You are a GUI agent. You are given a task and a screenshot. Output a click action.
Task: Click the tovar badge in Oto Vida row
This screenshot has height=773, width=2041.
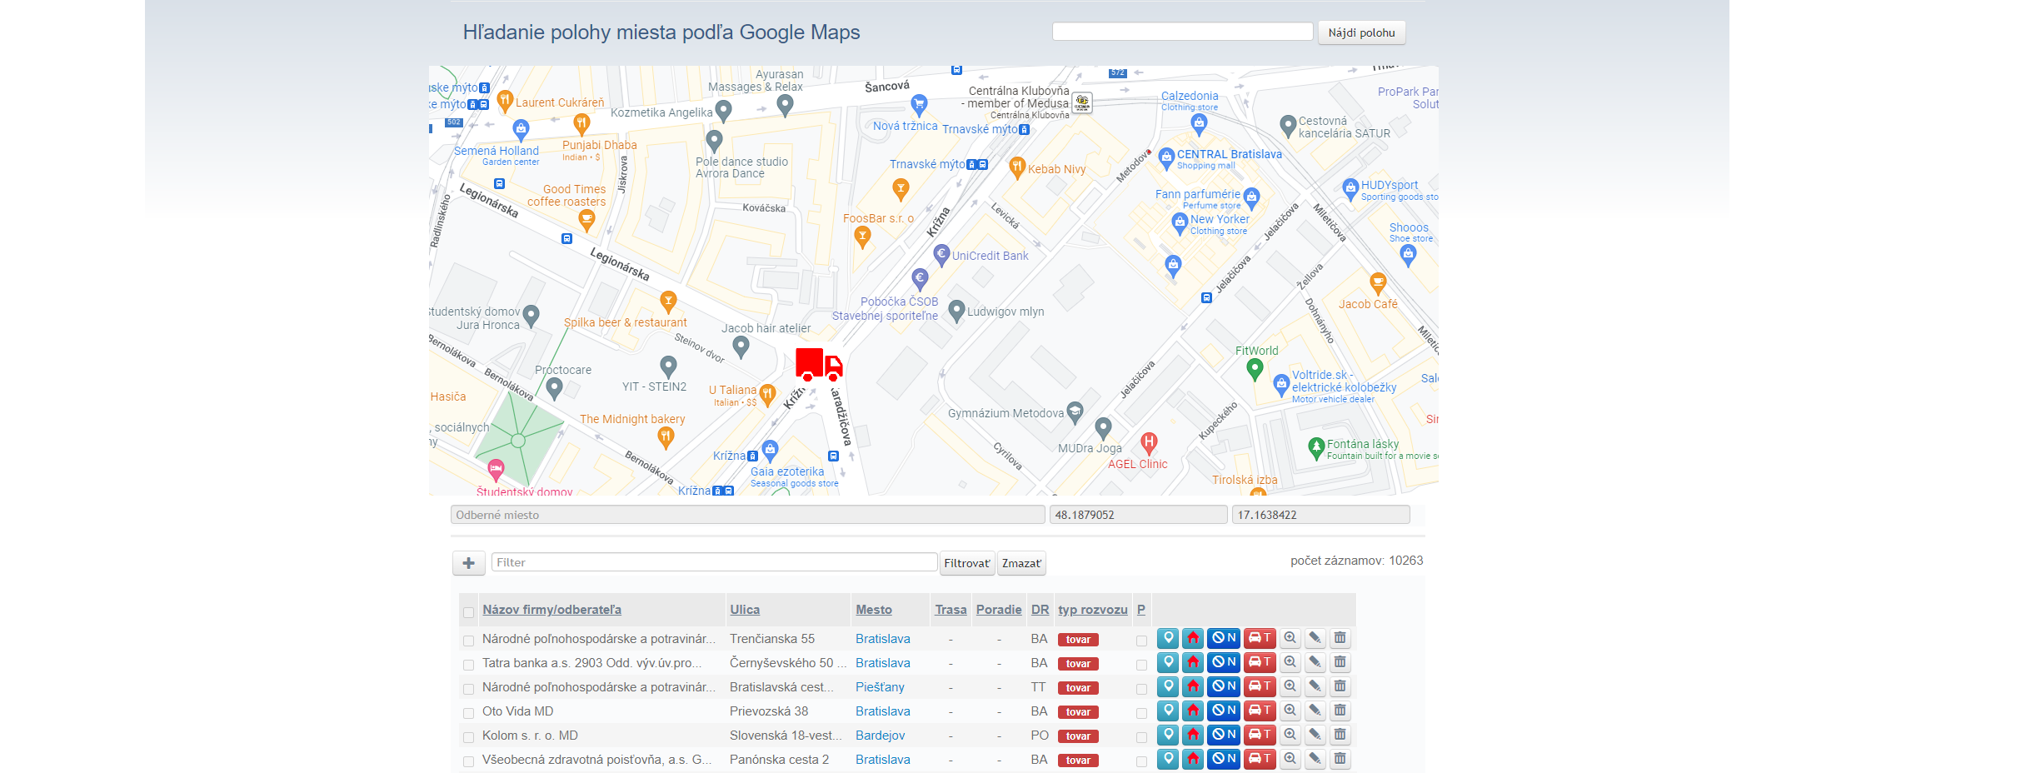[x=1078, y=712]
